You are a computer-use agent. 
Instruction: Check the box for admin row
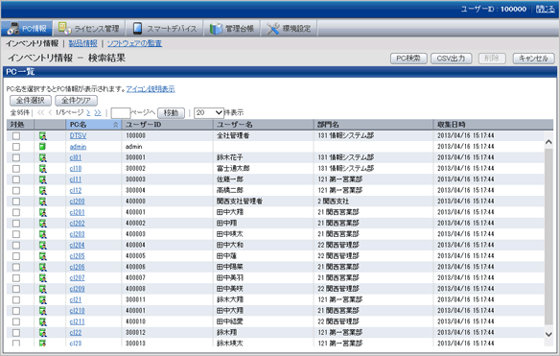tap(16, 147)
